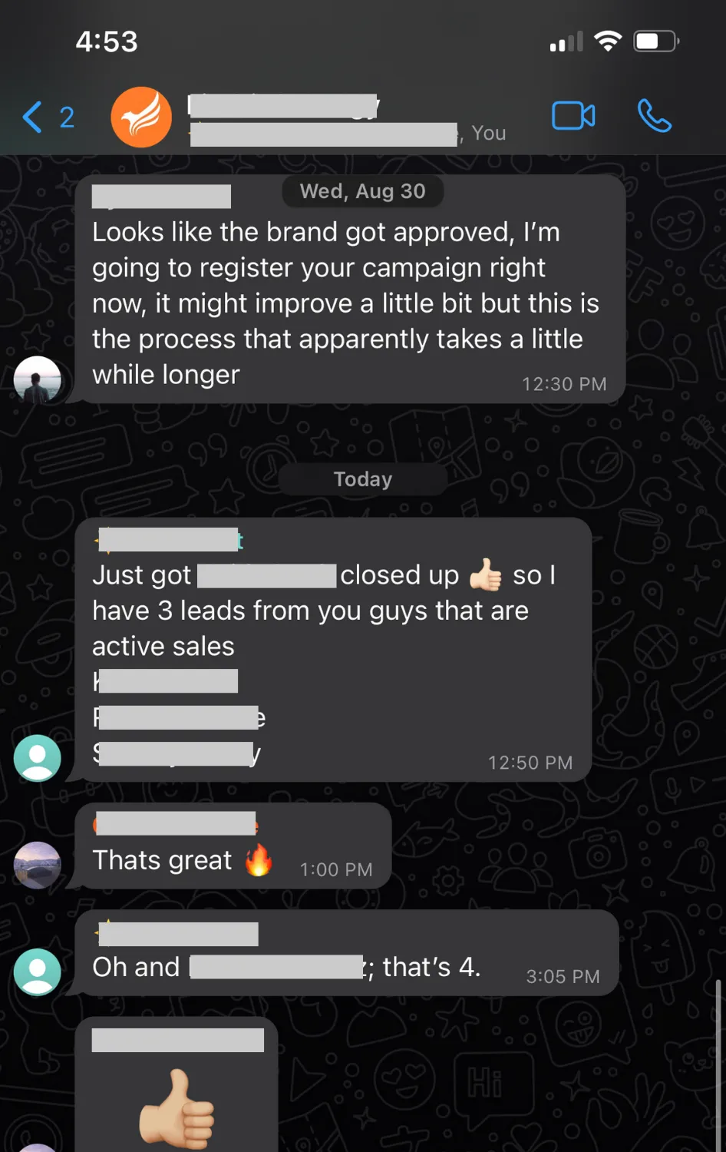Tap the fire emoji in 'Thats great'
The width and height of the screenshot is (726, 1152).
pyautogui.click(x=259, y=860)
